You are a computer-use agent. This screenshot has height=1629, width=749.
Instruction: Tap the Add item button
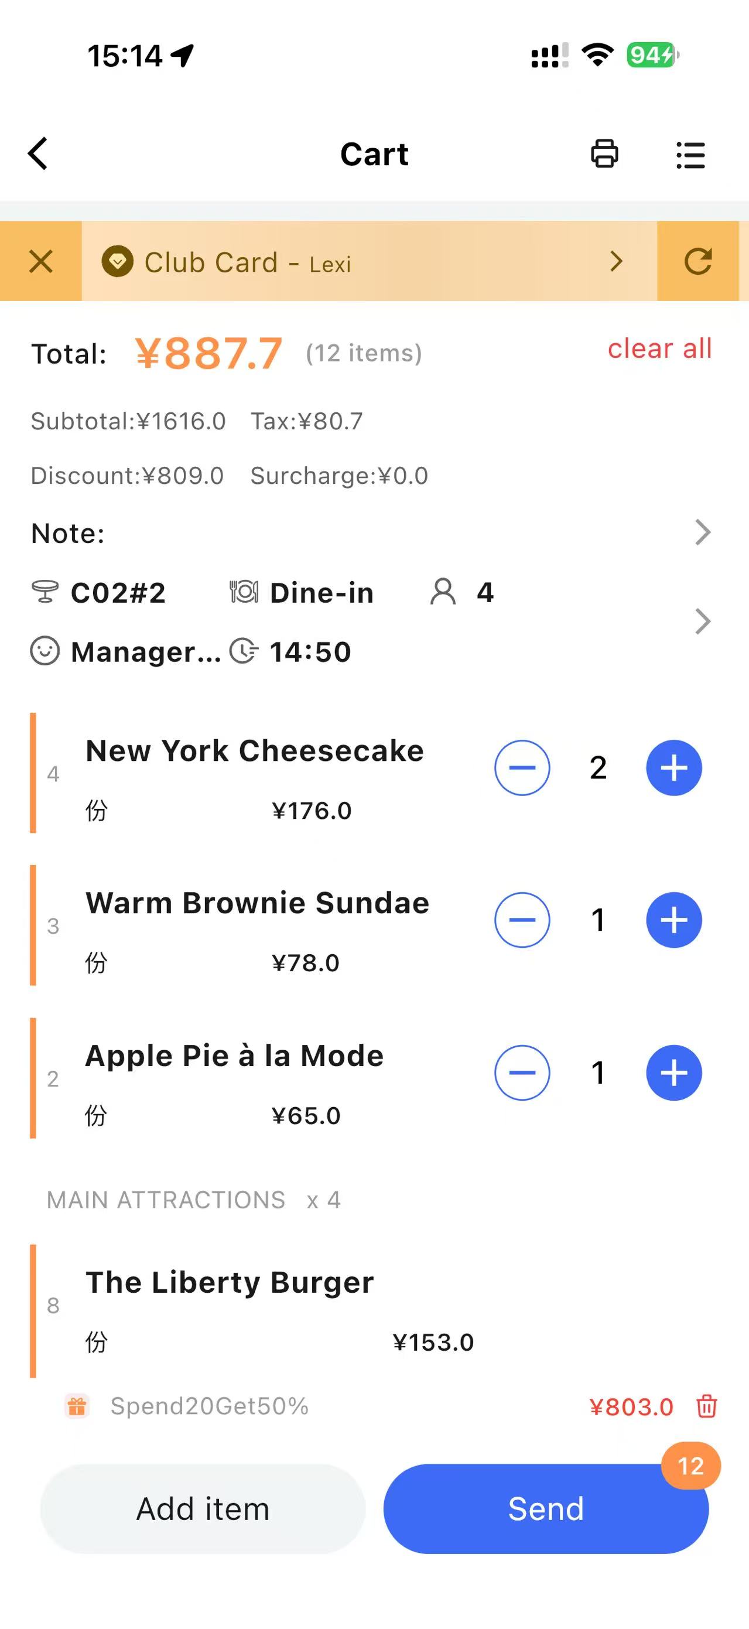[203, 1509]
